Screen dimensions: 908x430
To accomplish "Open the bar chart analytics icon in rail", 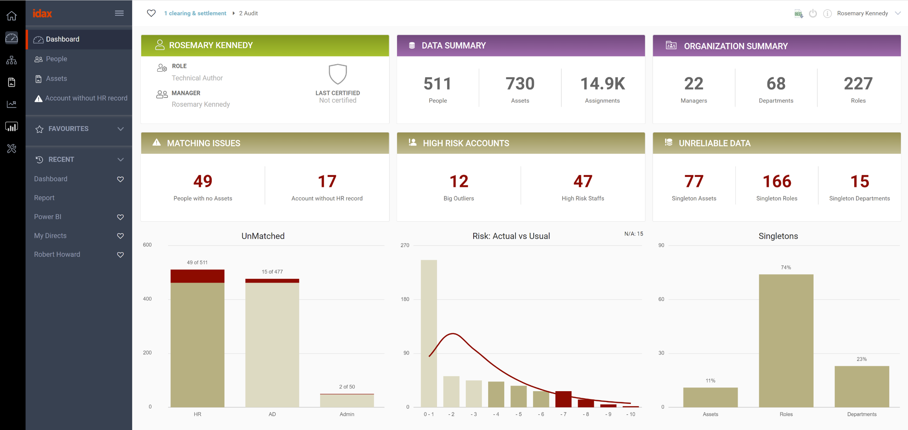I will tap(12, 127).
